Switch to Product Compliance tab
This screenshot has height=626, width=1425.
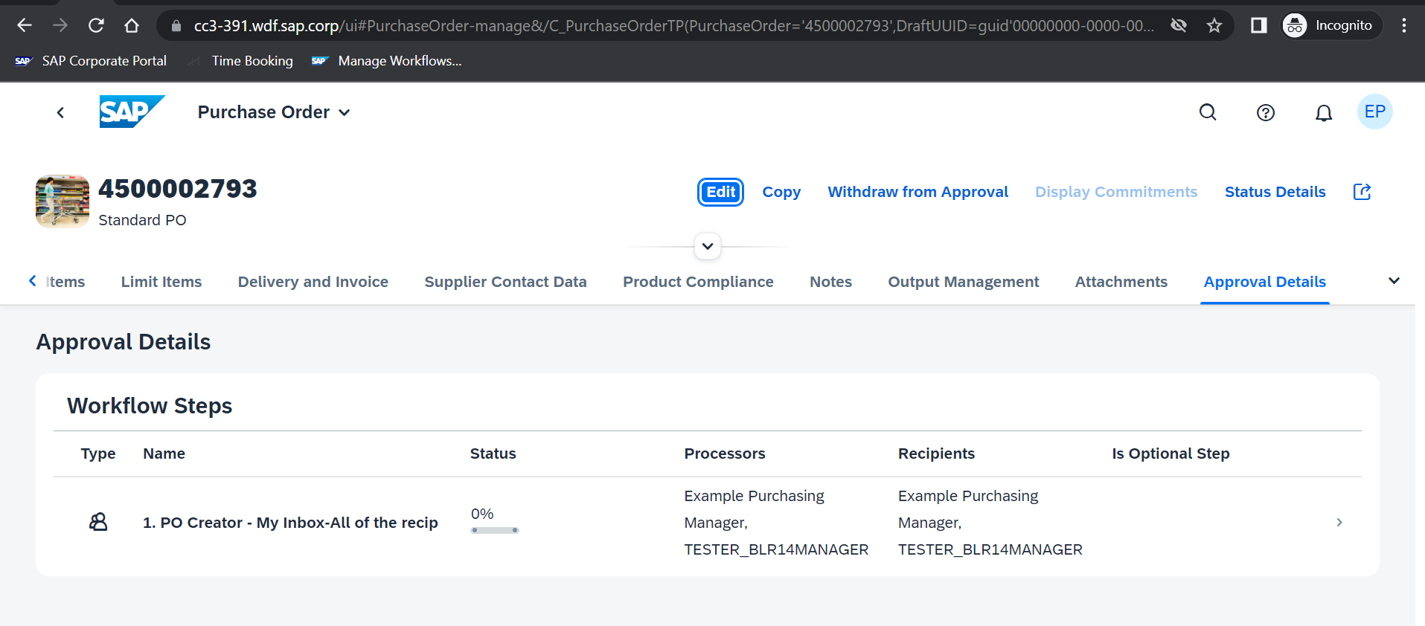click(x=698, y=282)
